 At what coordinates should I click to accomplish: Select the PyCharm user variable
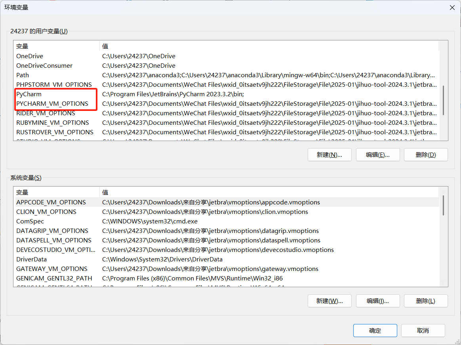pos(30,94)
